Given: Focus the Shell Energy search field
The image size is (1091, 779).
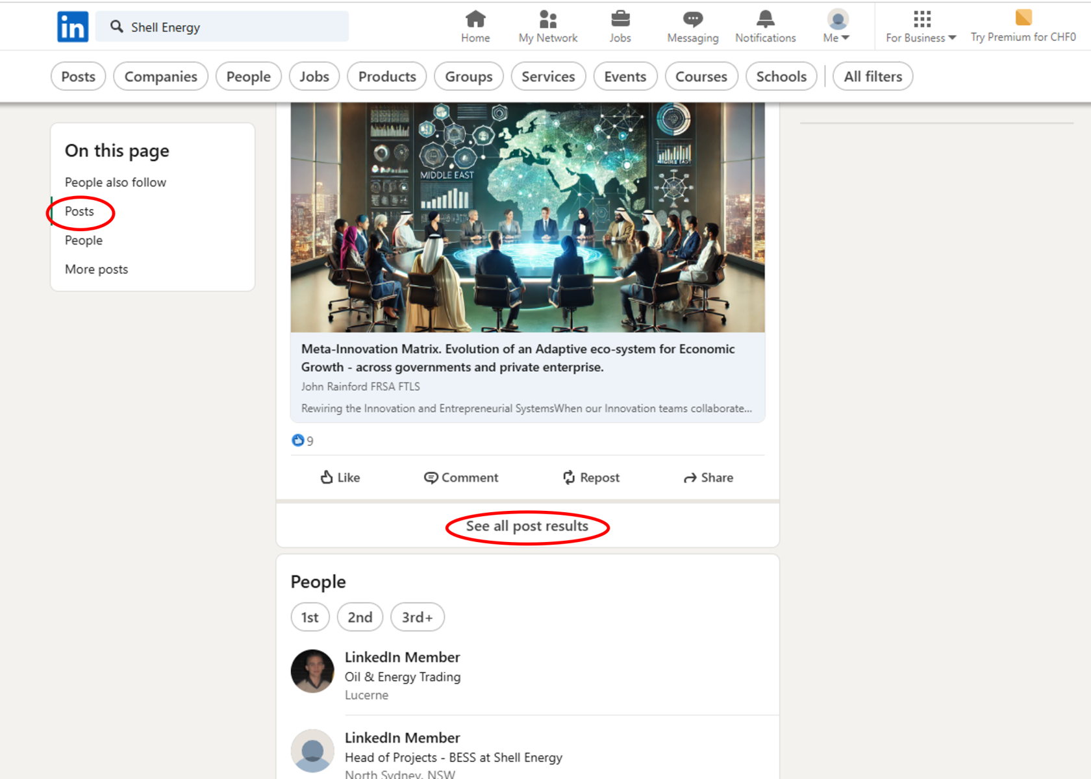Looking at the screenshot, I should coord(222,27).
